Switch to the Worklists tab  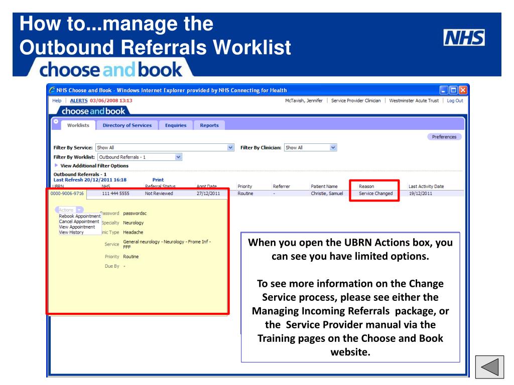(x=78, y=125)
